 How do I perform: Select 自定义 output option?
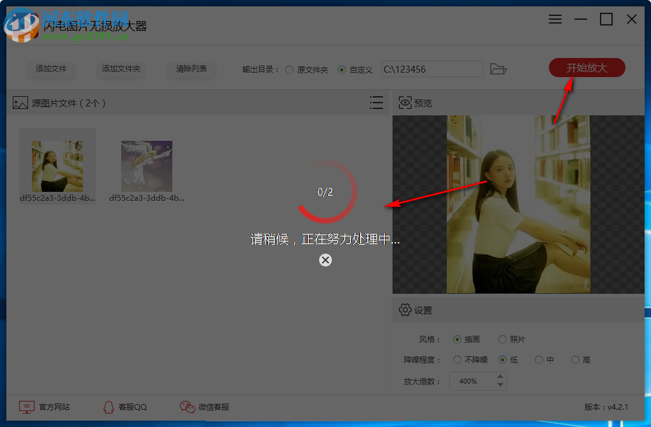(355, 69)
